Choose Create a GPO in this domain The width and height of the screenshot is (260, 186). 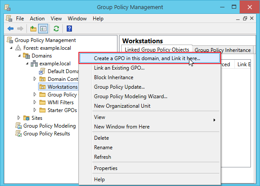150,58
